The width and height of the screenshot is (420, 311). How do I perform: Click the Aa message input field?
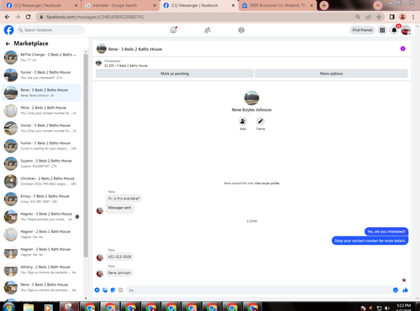click(259, 290)
